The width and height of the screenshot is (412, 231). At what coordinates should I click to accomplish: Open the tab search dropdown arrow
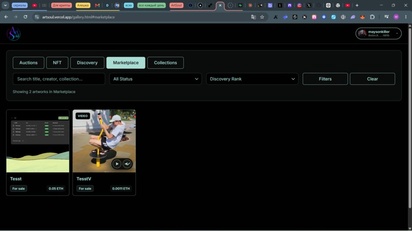pos(5,5)
